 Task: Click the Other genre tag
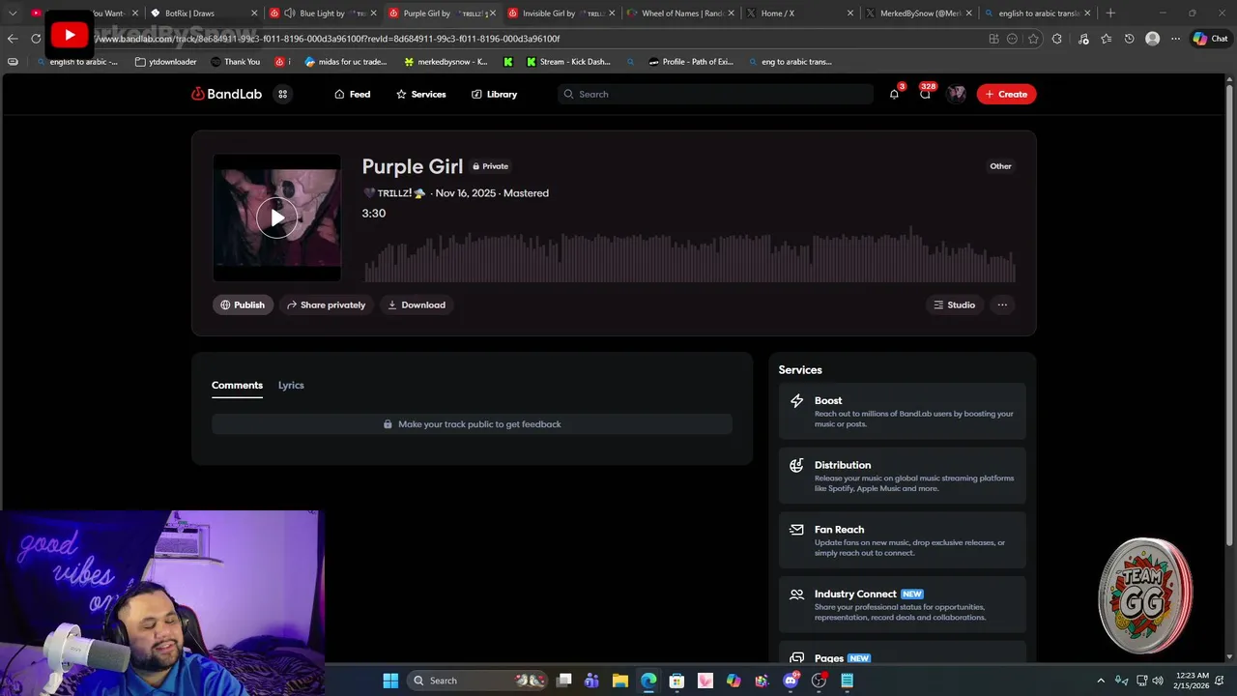[1000, 166]
